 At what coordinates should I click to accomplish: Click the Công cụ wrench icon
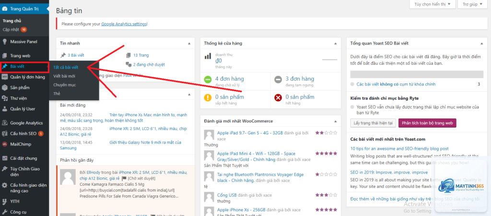[5, 212]
